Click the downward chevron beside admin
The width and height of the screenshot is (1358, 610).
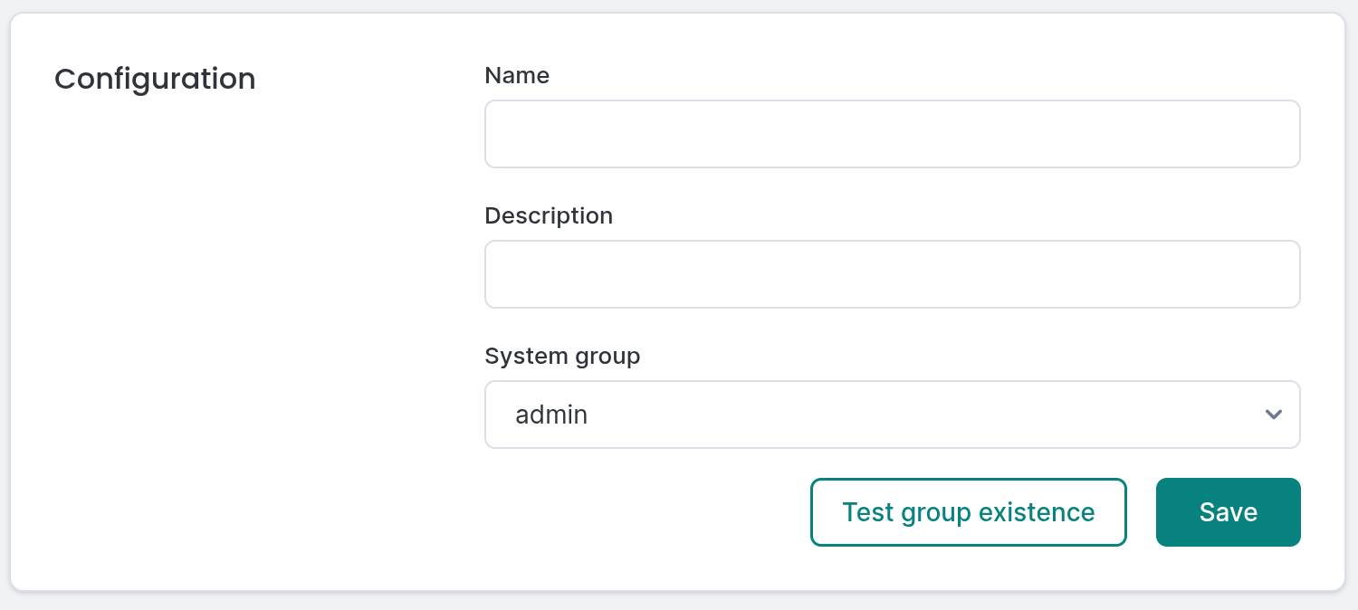coord(1273,415)
